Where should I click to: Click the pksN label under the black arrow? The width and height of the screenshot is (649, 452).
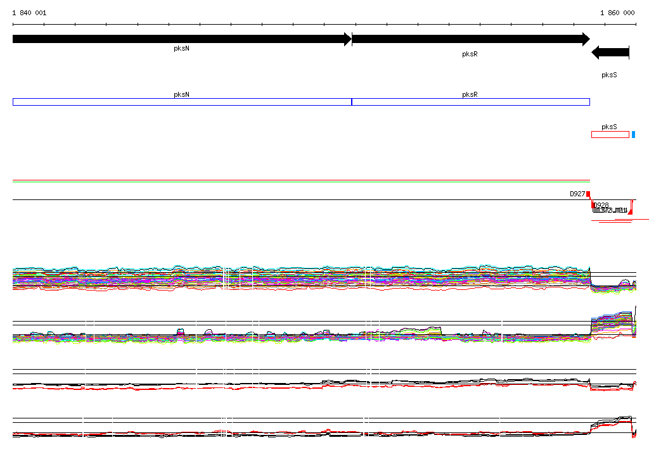(x=181, y=48)
